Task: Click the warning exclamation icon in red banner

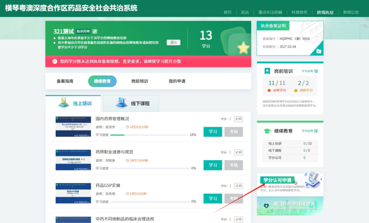Action: click(x=54, y=61)
